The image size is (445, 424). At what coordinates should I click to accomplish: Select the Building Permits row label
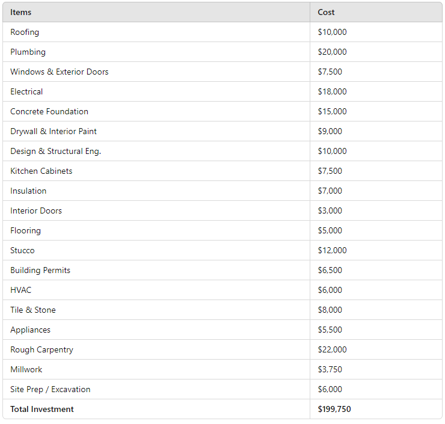tap(40, 270)
